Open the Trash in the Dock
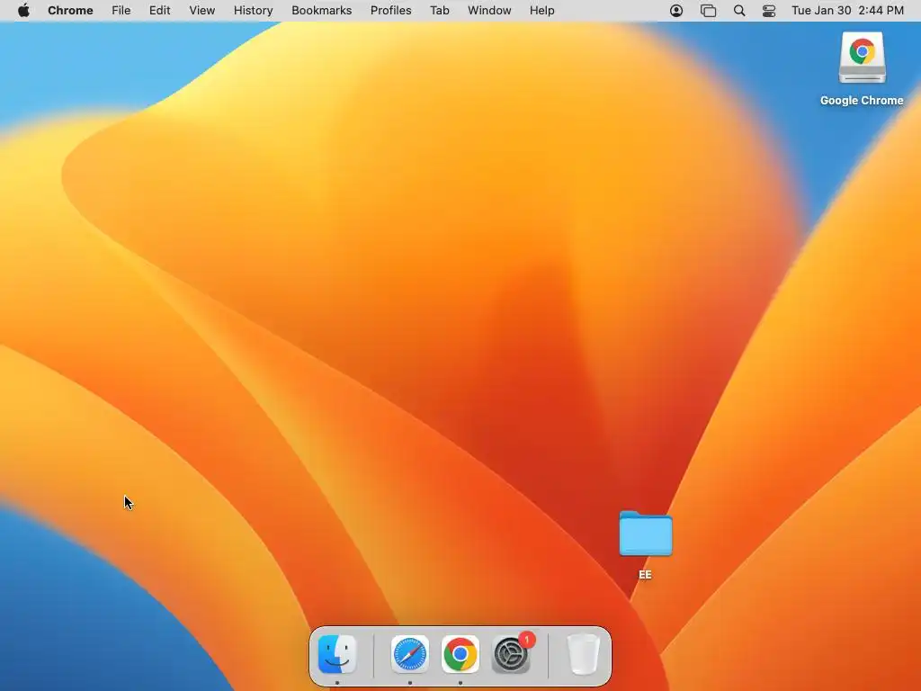 tap(583, 654)
